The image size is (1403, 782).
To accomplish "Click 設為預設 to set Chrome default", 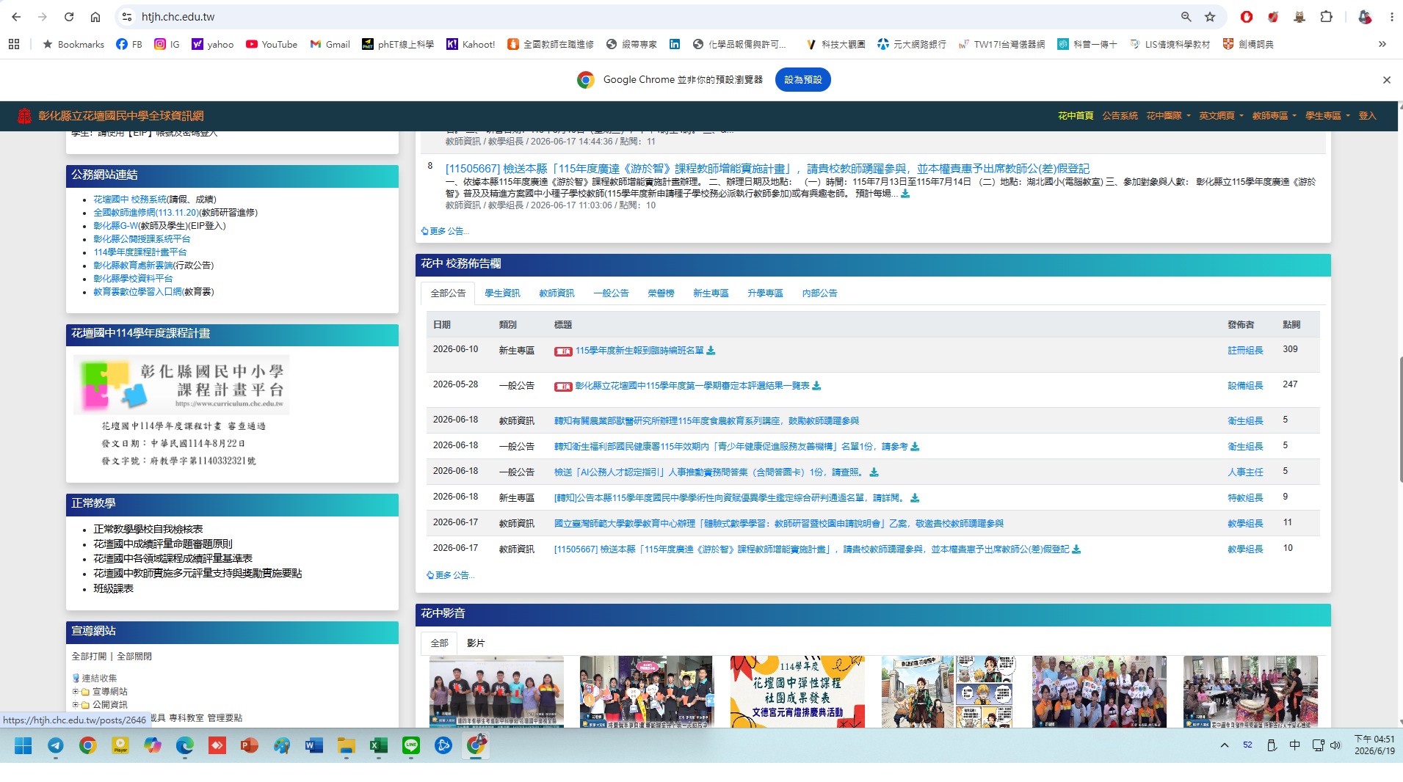I will tap(802, 80).
